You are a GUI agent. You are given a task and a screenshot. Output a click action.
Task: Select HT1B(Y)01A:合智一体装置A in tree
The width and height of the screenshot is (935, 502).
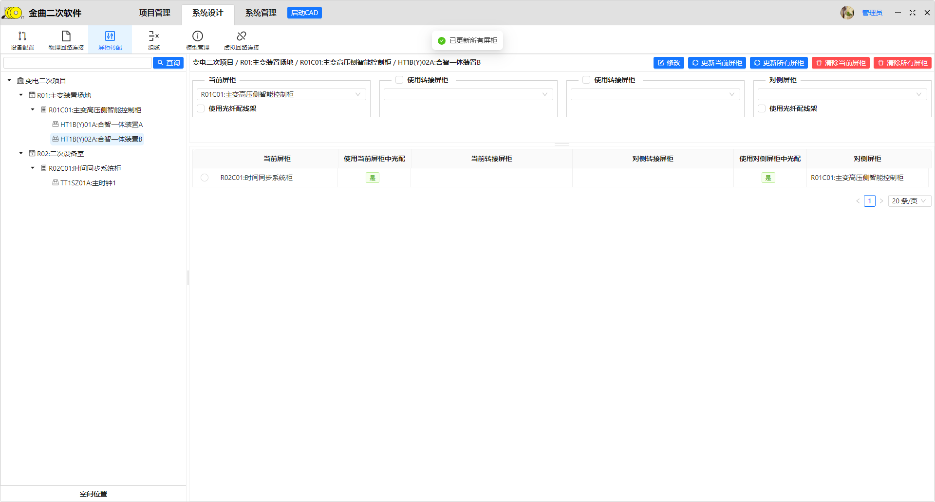tap(101, 125)
